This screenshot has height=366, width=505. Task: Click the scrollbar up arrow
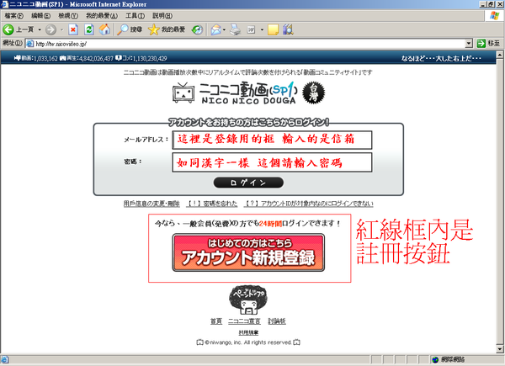click(x=500, y=55)
